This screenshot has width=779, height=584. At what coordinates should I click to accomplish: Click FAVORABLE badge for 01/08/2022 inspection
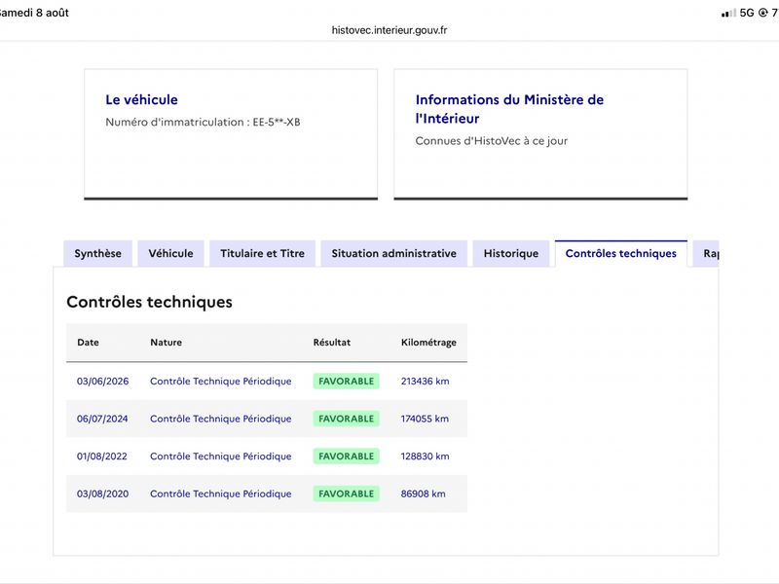(347, 456)
